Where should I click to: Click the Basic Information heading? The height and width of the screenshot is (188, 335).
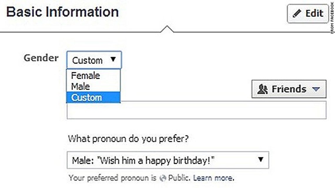pyautogui.click(x=62, y=12)
